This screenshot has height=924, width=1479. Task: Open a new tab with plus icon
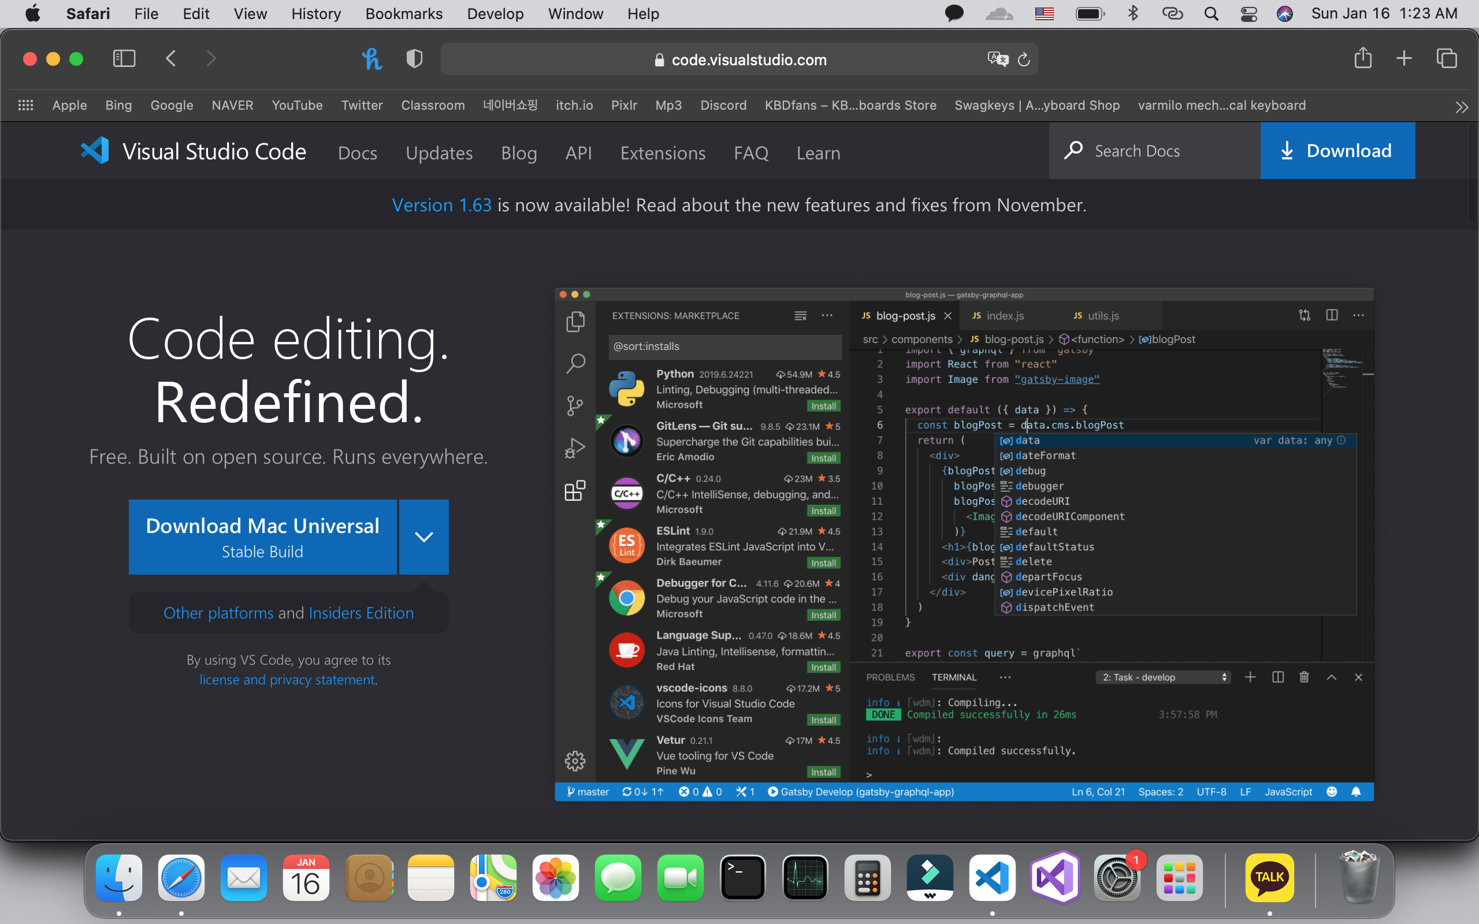1404,59
